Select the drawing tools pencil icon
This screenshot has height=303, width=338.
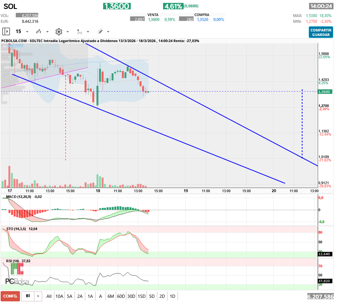click(100, 31)
